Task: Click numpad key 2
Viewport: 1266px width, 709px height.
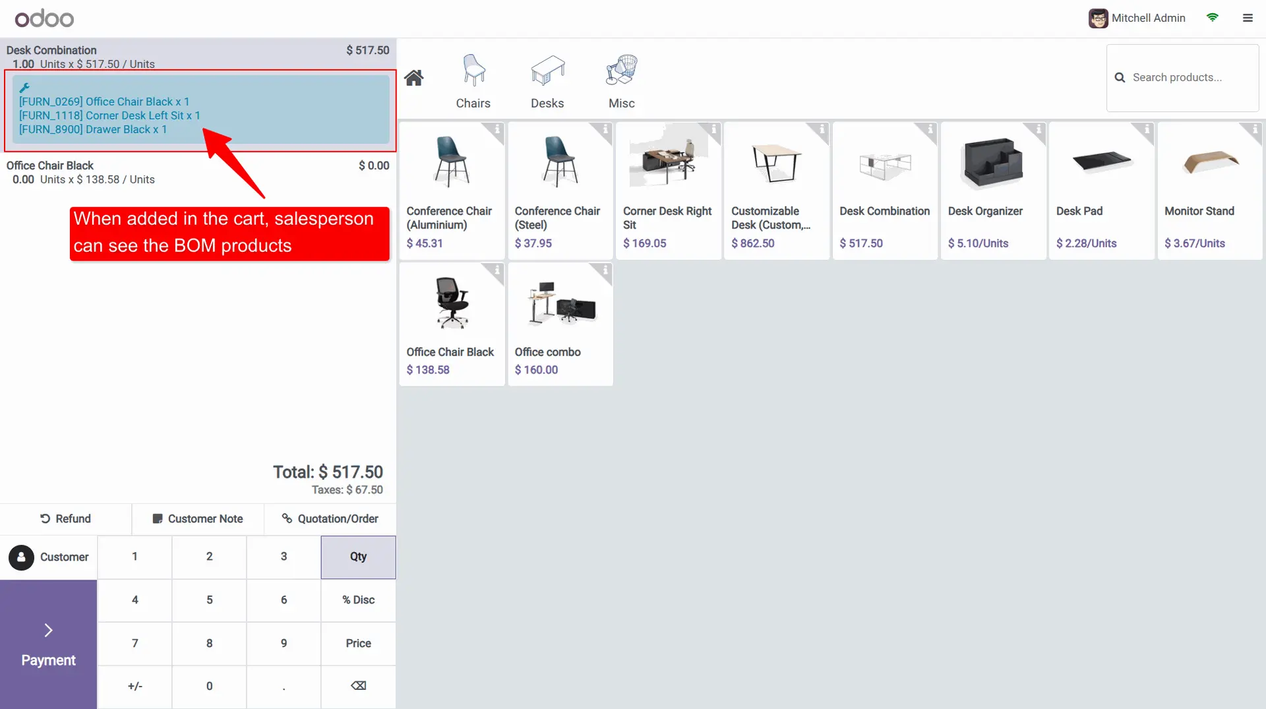Action: (209, 557)
